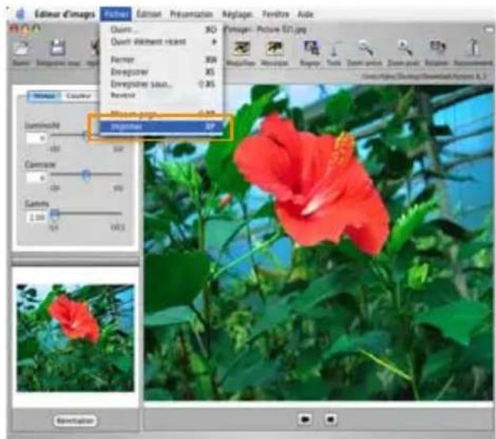
Task: Open the Aide menu
Action: (305, 14)
